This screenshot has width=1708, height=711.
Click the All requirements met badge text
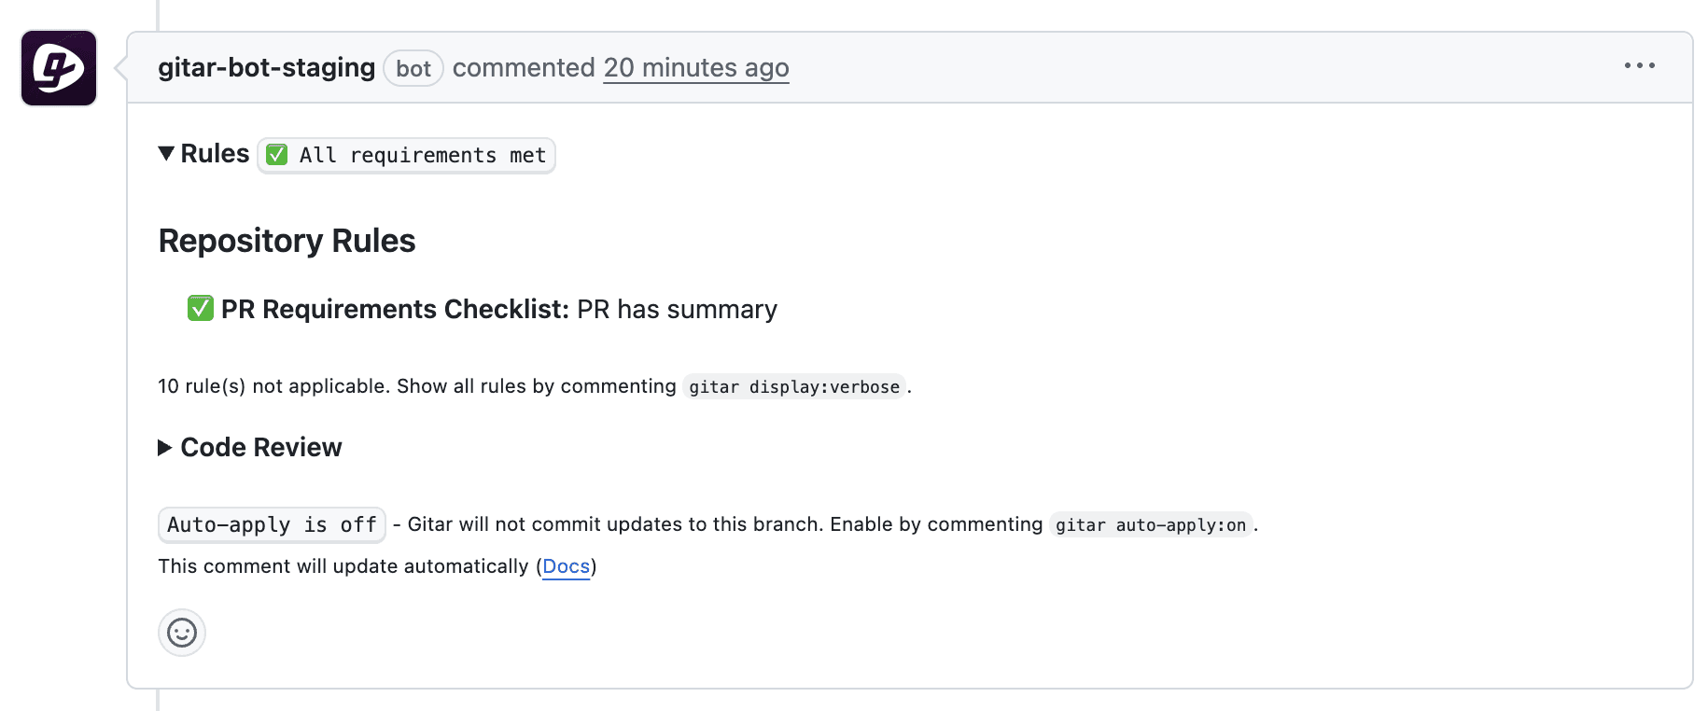422,155
